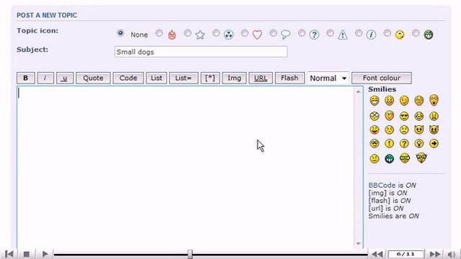Select the fire topic icon radio
This screenshot has width=461, height=259.
159,33
